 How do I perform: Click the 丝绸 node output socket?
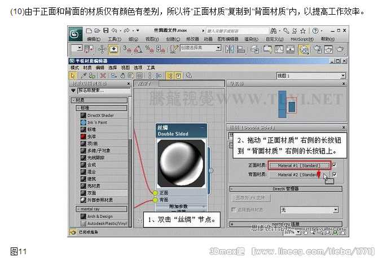tap(211, 171)
